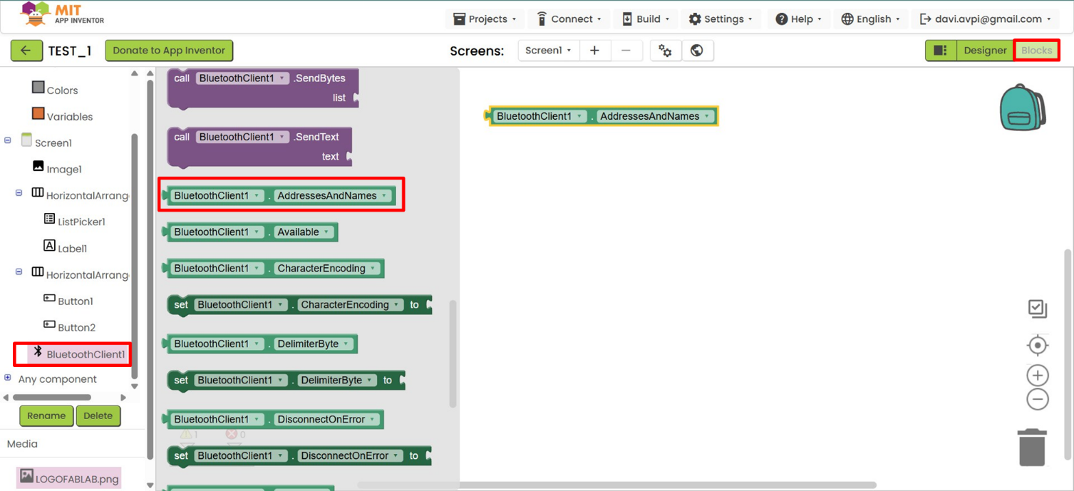Click the globe icon next to screens
Viewport: 1074px width, 491px height.
pyautogui.click(x=697, y=51)
